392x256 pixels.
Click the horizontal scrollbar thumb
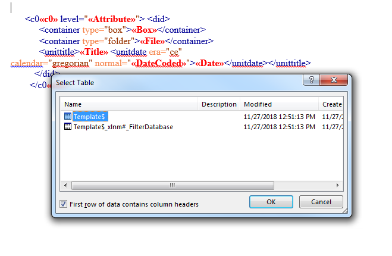click(173, 185)
